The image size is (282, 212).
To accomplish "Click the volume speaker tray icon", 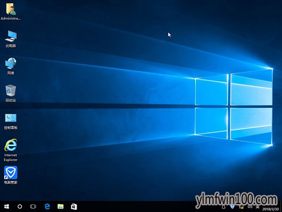I will pyautogui.click(x=250, y=207).
